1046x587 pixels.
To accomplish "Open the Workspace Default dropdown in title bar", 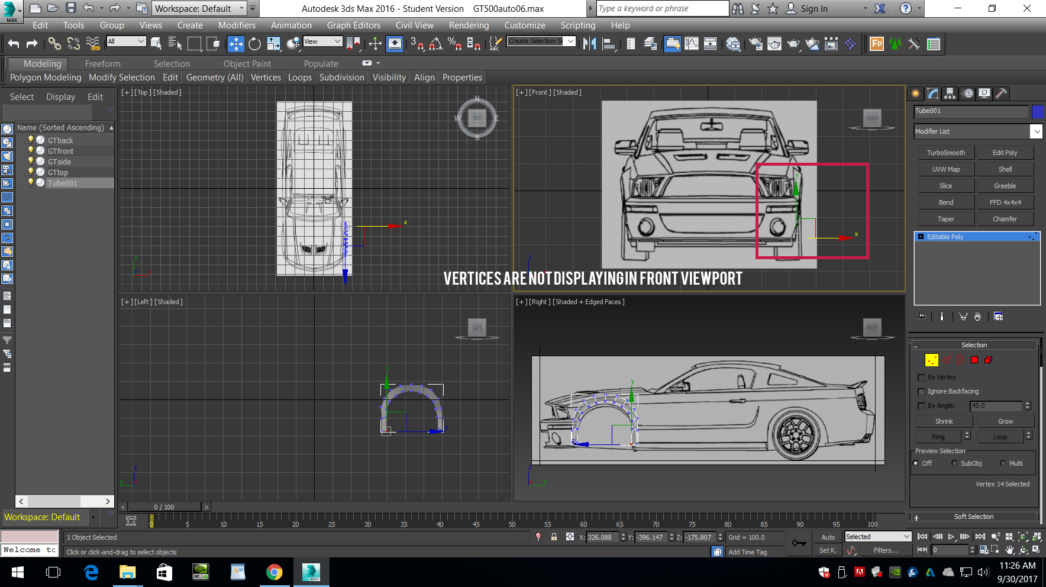I will (199, 8).
